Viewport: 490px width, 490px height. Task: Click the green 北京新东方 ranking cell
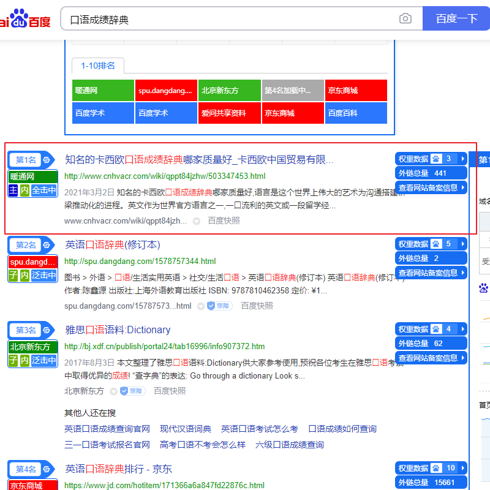coord(229,90)
